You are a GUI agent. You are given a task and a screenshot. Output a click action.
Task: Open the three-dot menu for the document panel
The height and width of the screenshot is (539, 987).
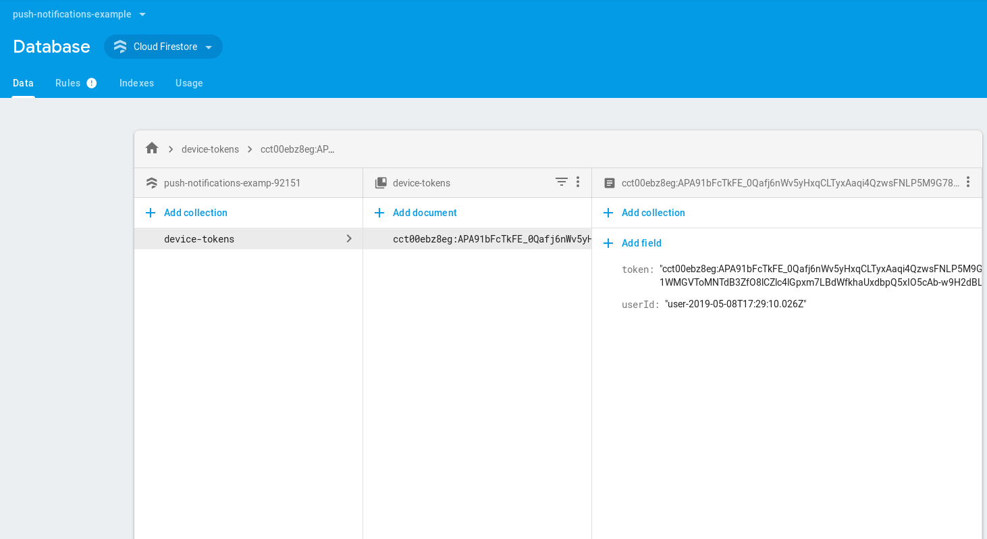(x=967, y=182)
